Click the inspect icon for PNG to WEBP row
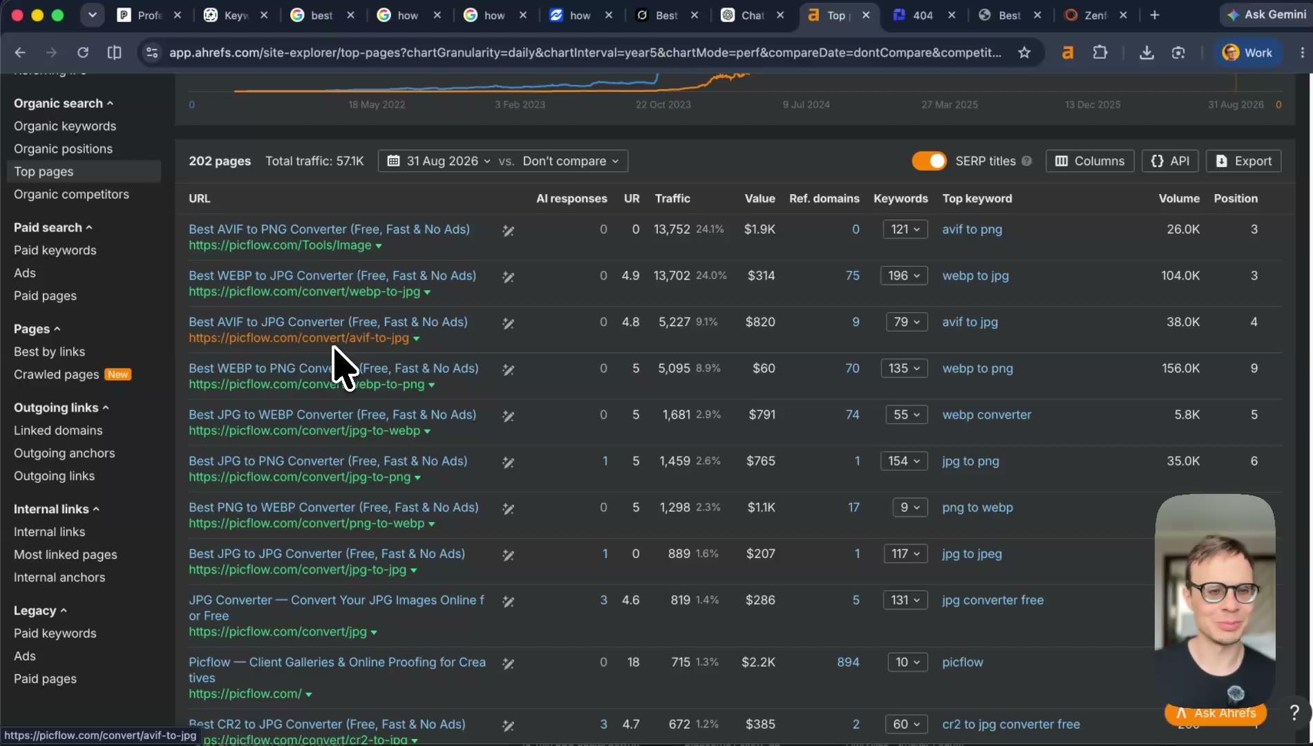The image size is (1313, 746). (x=508, y=508)
